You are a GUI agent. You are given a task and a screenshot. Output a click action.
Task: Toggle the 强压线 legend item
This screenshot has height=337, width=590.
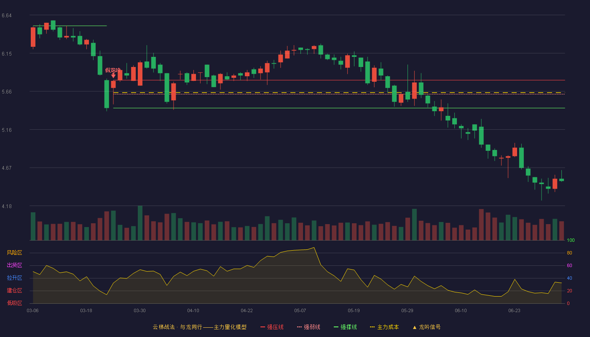tap(272, 327)
